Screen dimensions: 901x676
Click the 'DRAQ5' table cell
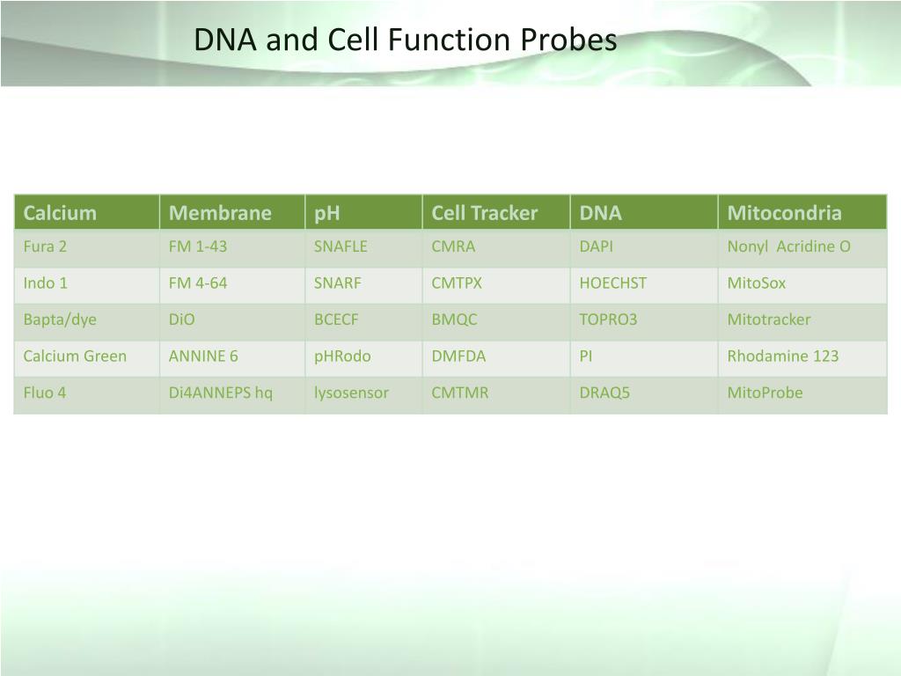click(644, 395)
